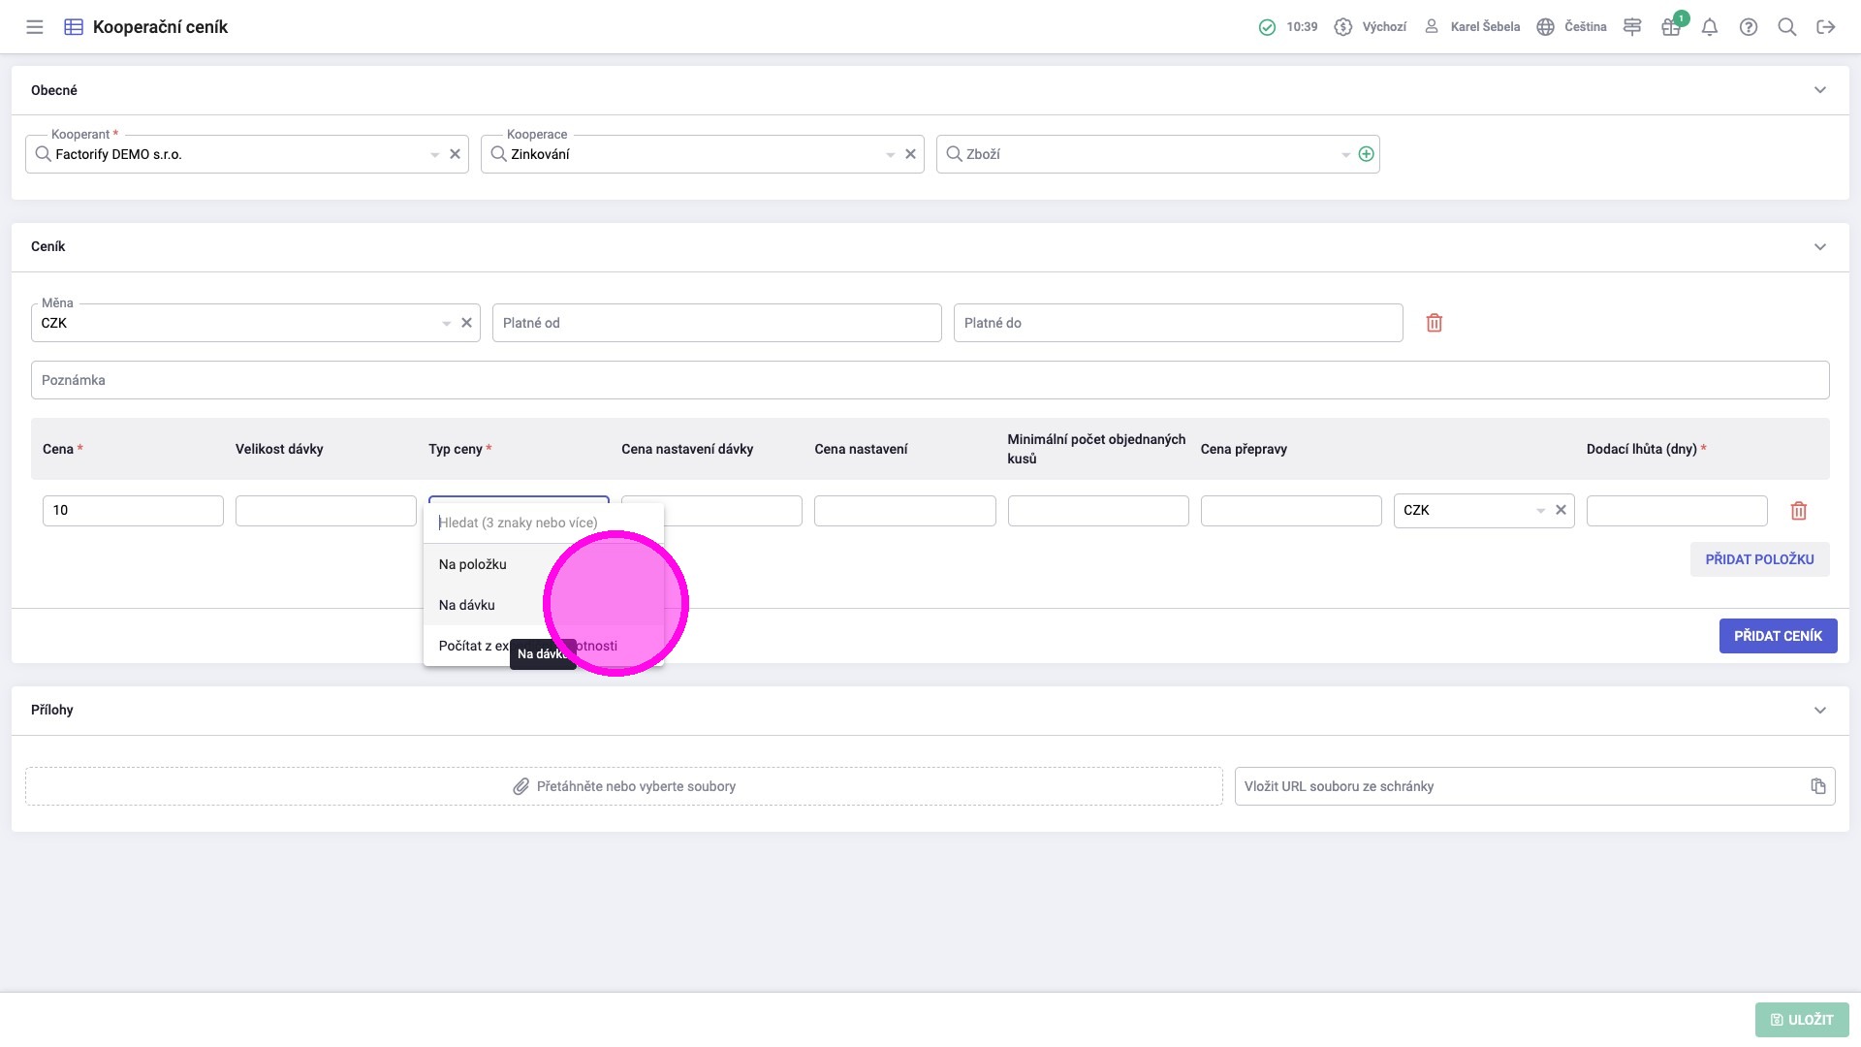Click the search magnifier in top bar
Screen dimensions: 1861x1047
(1787, 27)
